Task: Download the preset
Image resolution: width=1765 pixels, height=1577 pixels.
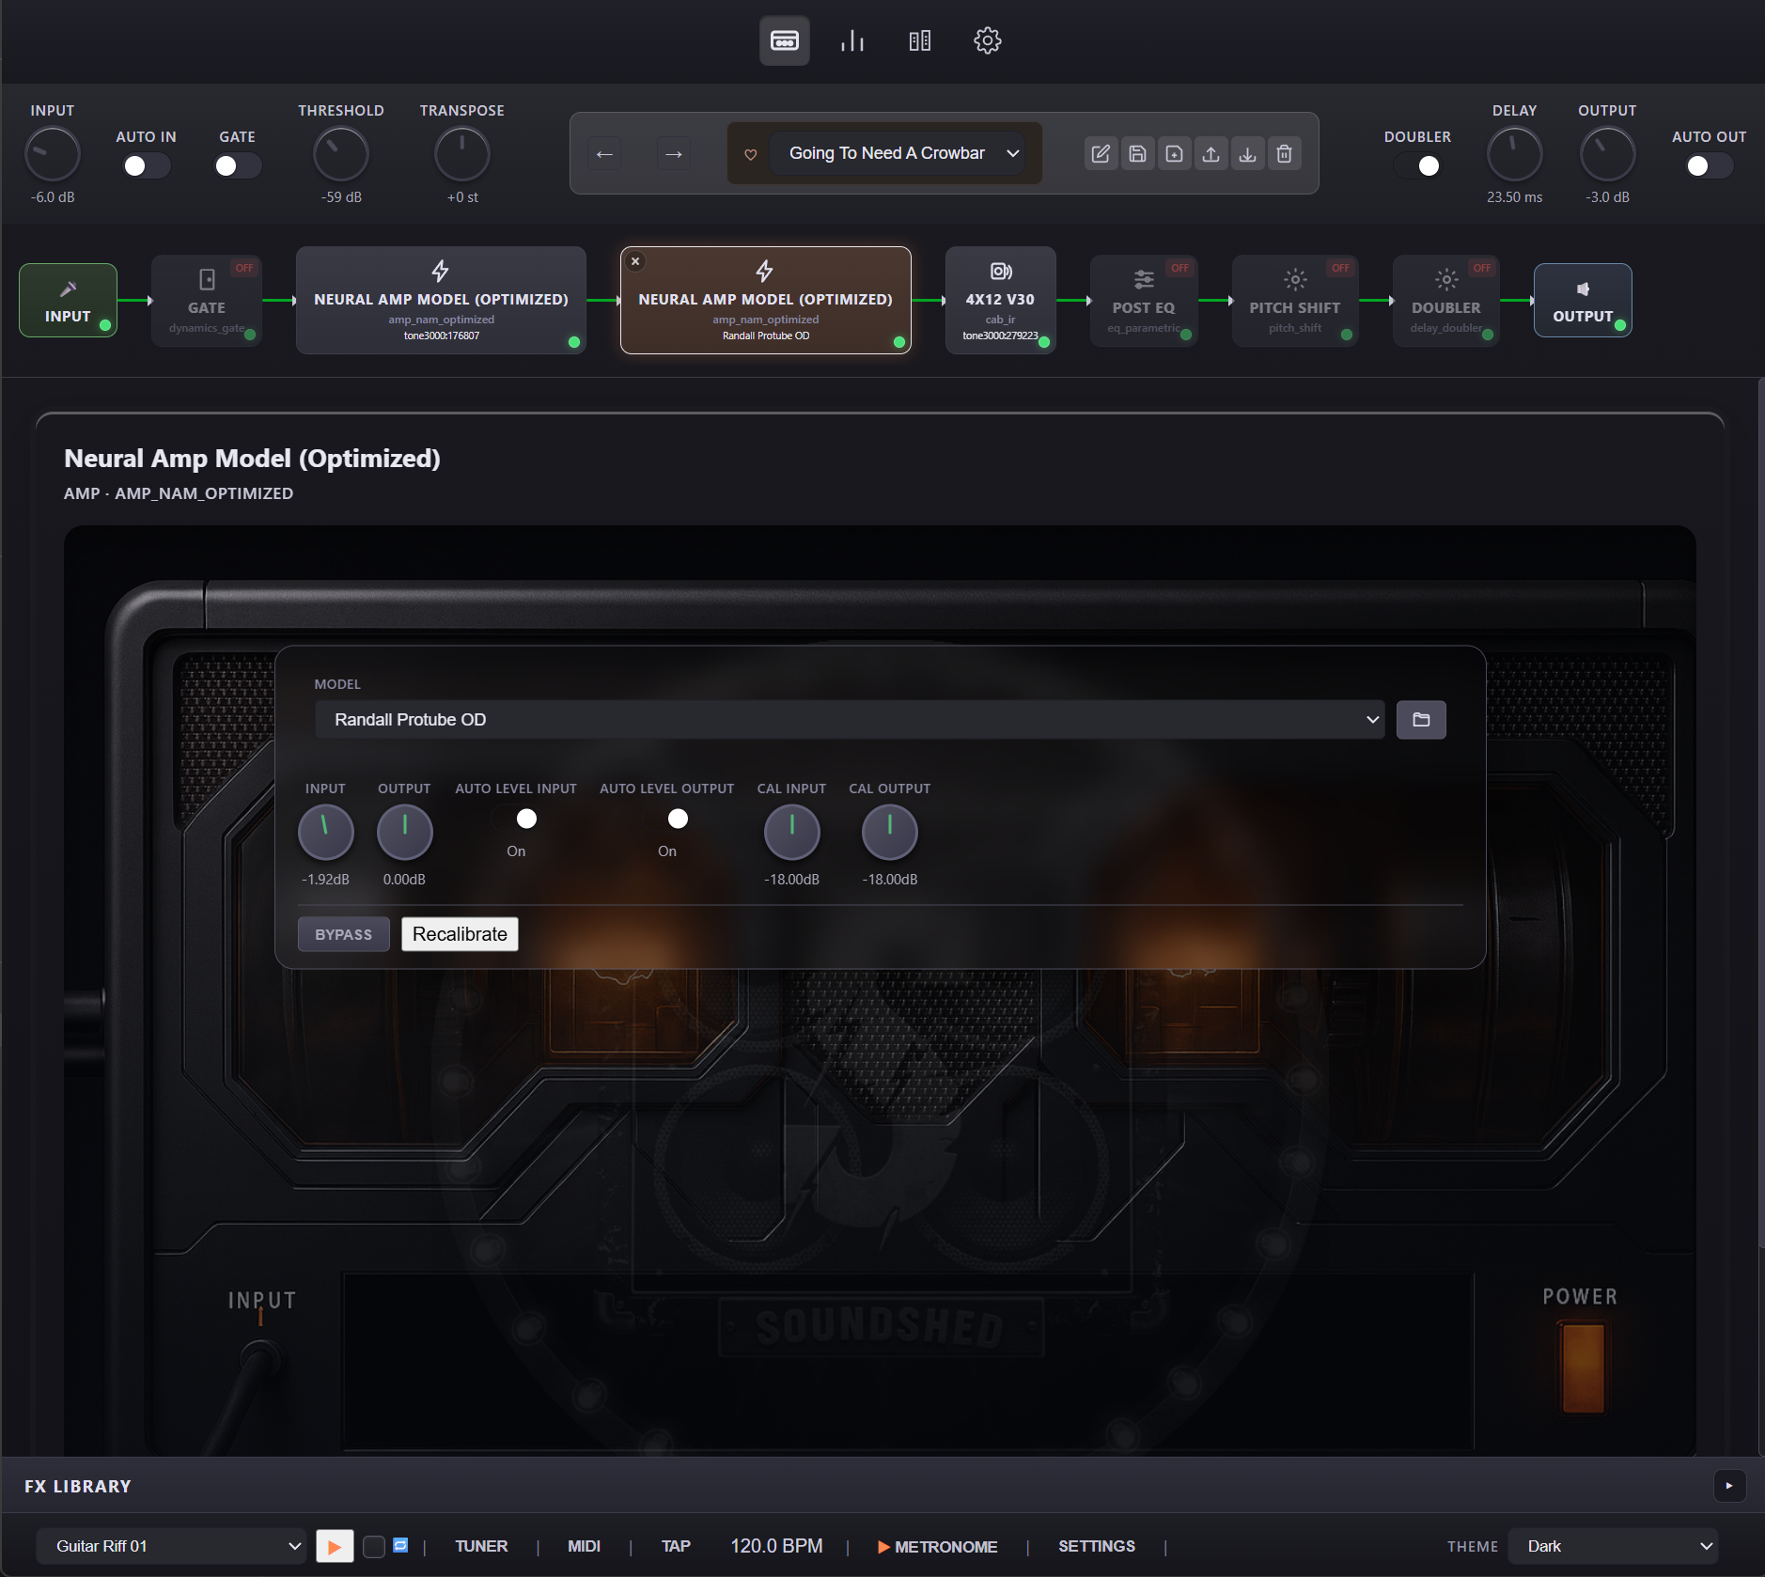Action: pyautogui.click(x=1246, y=153)
